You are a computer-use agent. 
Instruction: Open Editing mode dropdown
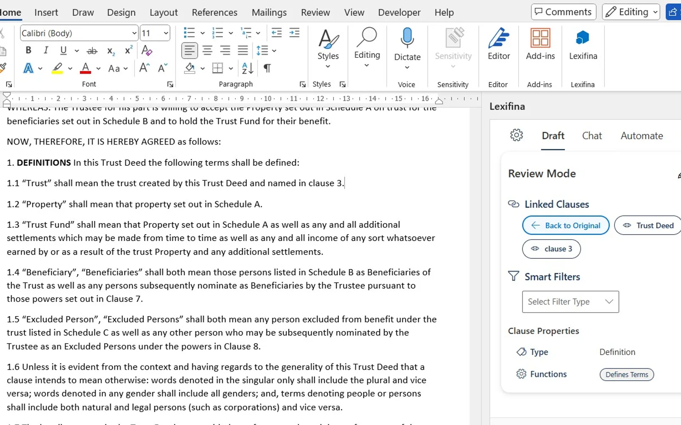(631, 12)
